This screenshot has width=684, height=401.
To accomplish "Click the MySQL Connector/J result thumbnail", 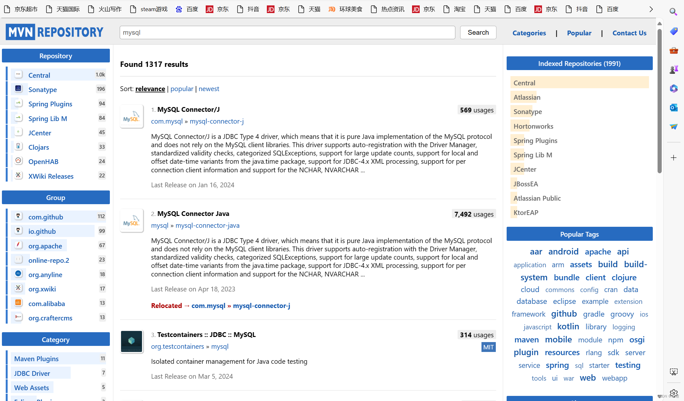I will point(132,117).
